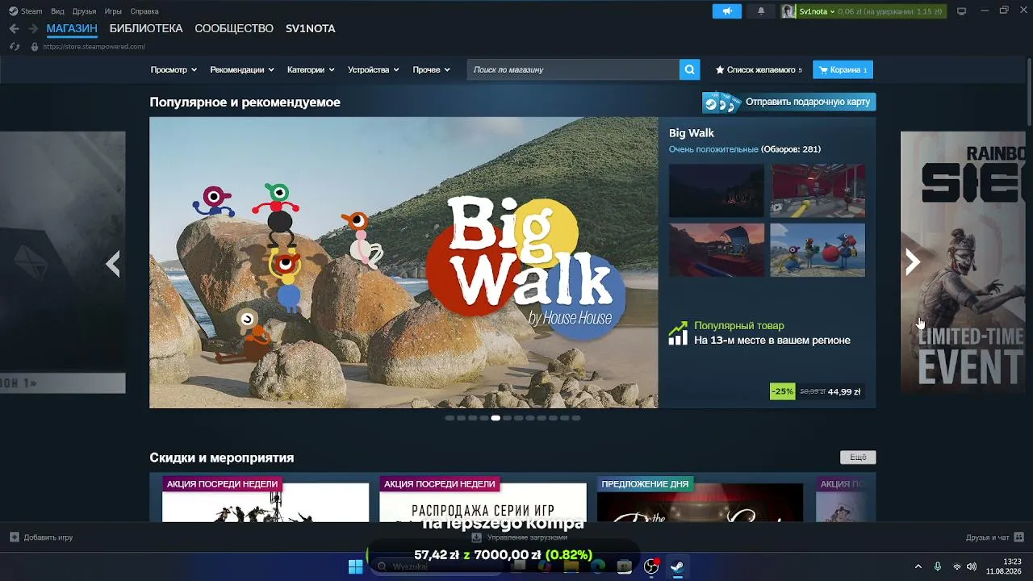The image size is (1033, 581).
Task: Open the blue characters Big Walk screenshot
Action: pyautogui.click(x=818, y=250)
